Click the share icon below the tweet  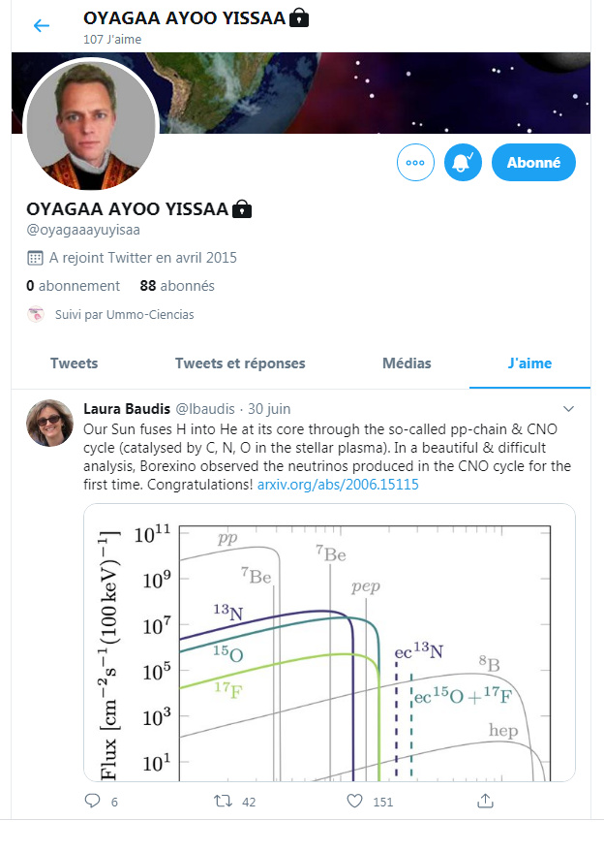[485, 801]
